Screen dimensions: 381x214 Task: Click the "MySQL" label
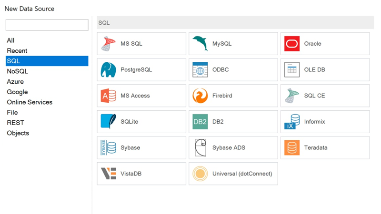pos(222,44)
